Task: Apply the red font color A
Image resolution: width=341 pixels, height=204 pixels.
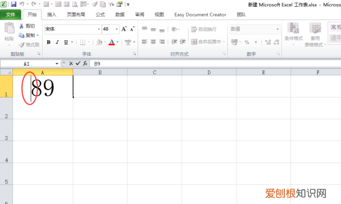Action: [111, 42]
